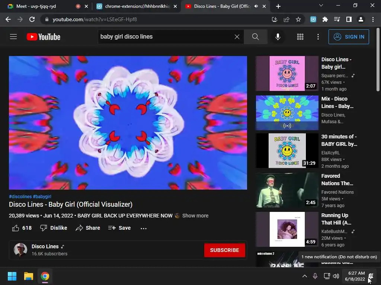Save the video to a playlist
This screenshot has width=381, height=285.
pyautogui.click(x=119, y=228)
